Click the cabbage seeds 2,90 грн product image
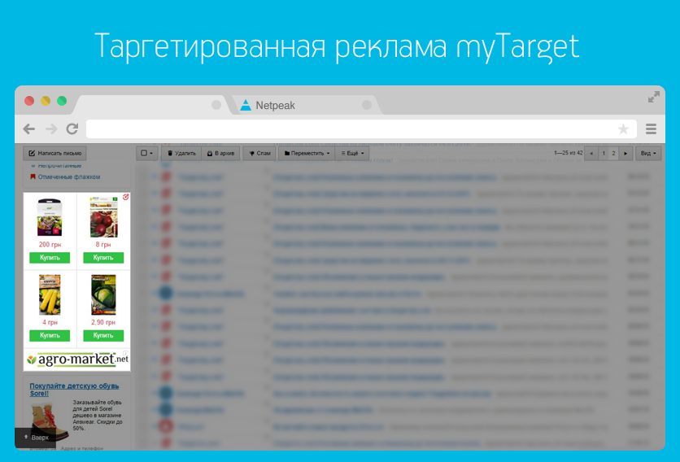Screen dimensions: 680x462 (103, 294)
